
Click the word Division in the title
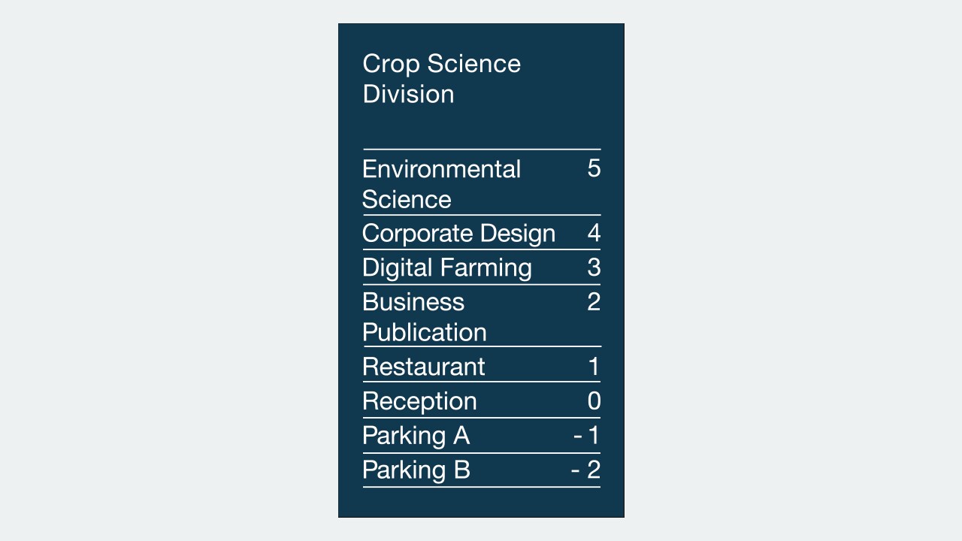coord(408,94)
